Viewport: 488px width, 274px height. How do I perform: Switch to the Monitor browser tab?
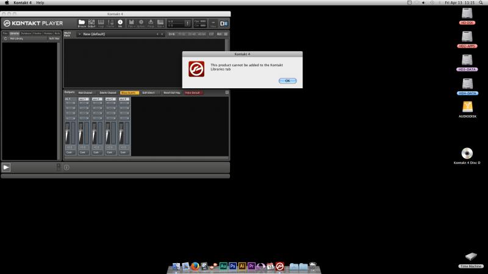tap(37, 33)
